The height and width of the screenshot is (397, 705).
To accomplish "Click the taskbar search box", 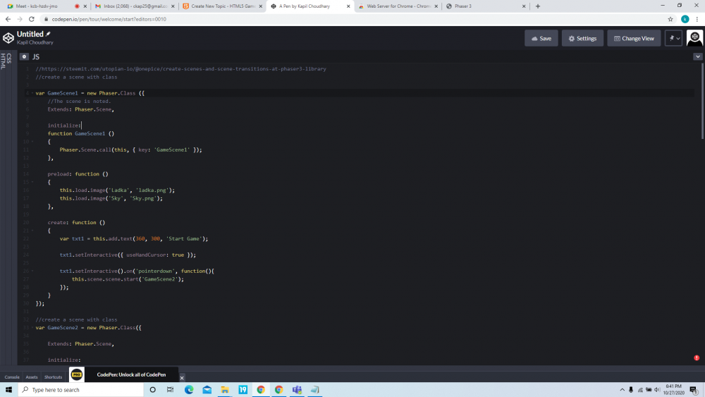I will [x=81, y=389].
